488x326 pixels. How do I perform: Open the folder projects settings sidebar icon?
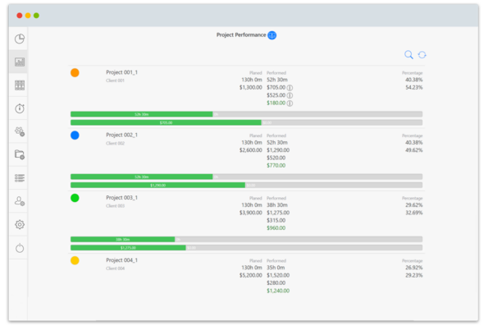(20, 154)
